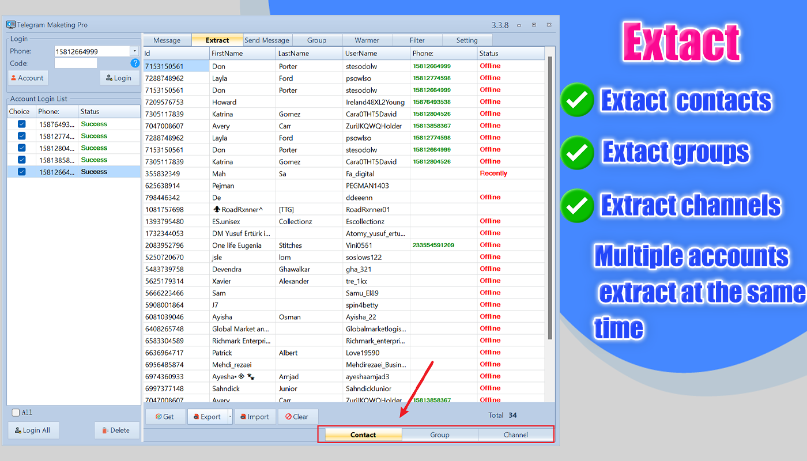Click the username Samu_El89
807x461 pixels.
click(362, 293)
